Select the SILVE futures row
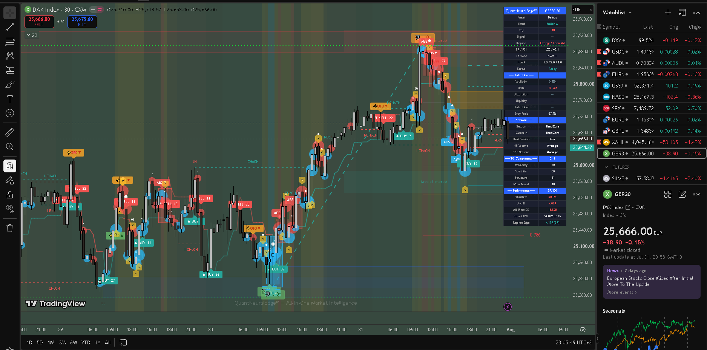This screenshot has width=707, height=350. 652,178
